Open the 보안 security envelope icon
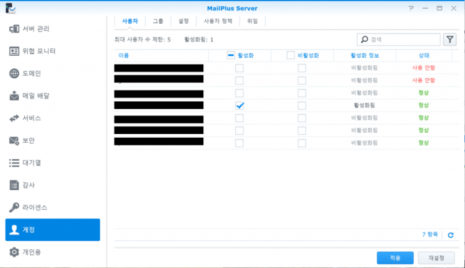The height and width of the screenshot is (268, 465). click(x=14, y=140)
